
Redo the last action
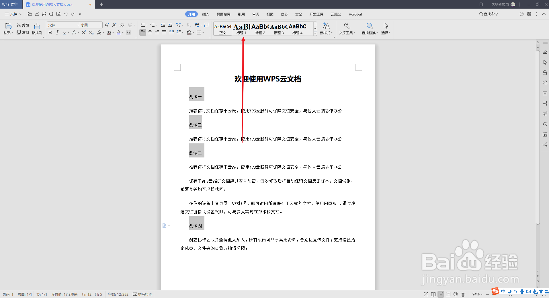73,14
